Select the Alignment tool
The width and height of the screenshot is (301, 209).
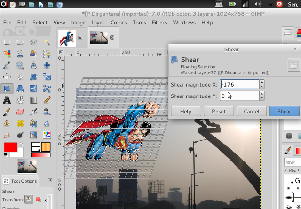[7, 77]
